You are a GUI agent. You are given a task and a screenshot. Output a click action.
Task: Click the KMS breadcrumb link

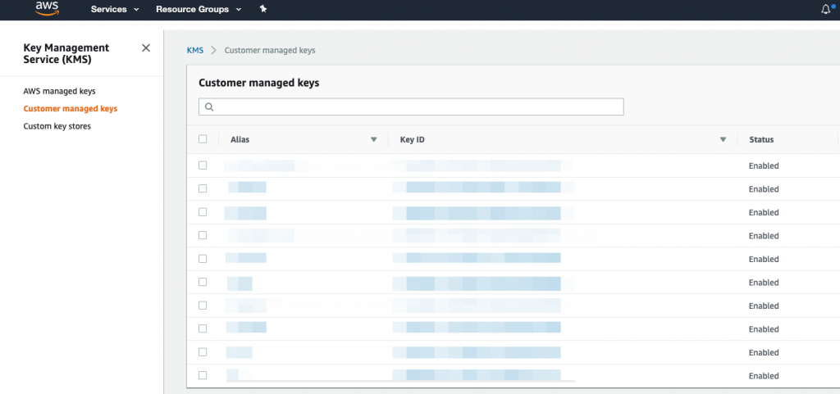click(x=195, y=50)
